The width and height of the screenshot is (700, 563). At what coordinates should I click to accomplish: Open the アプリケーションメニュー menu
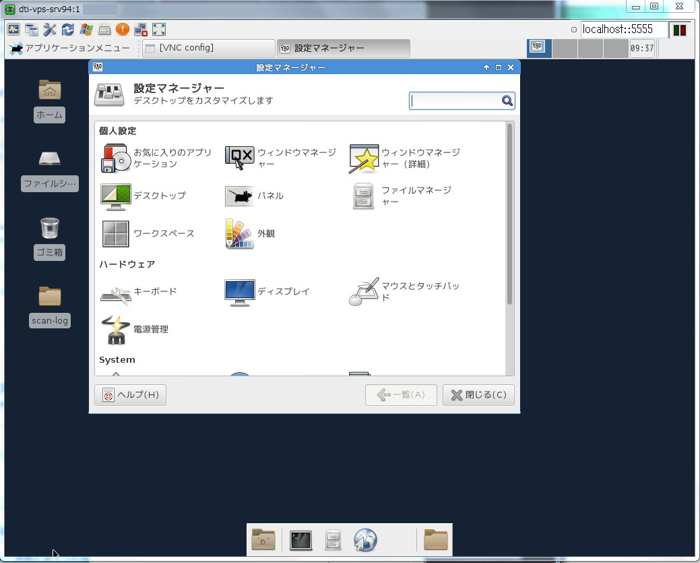coord(70,49)
